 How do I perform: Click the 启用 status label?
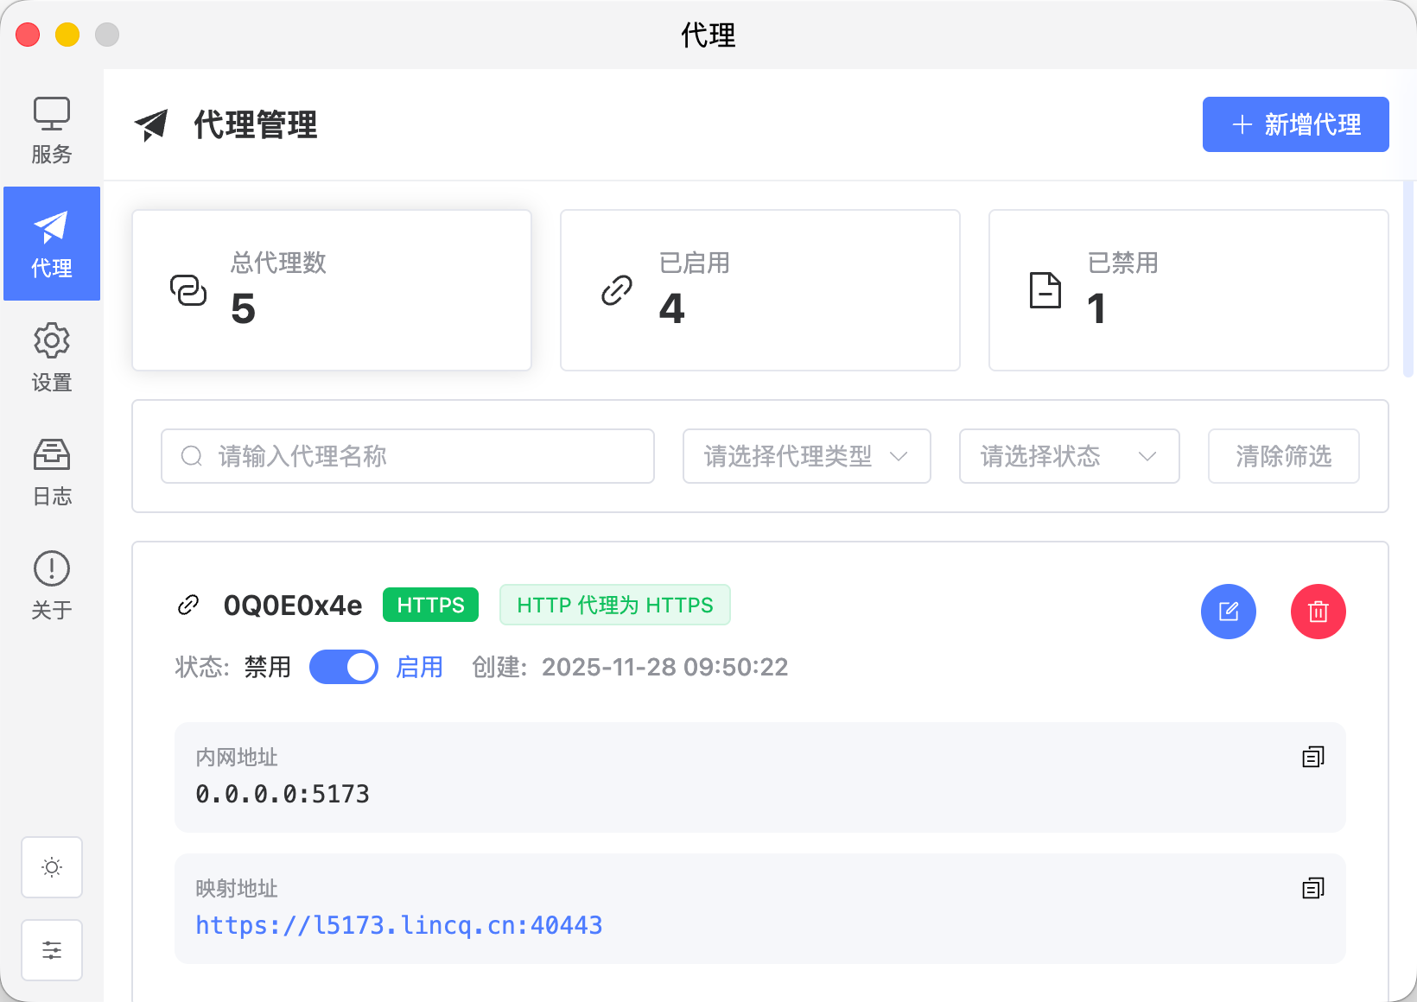click(419, 667)
